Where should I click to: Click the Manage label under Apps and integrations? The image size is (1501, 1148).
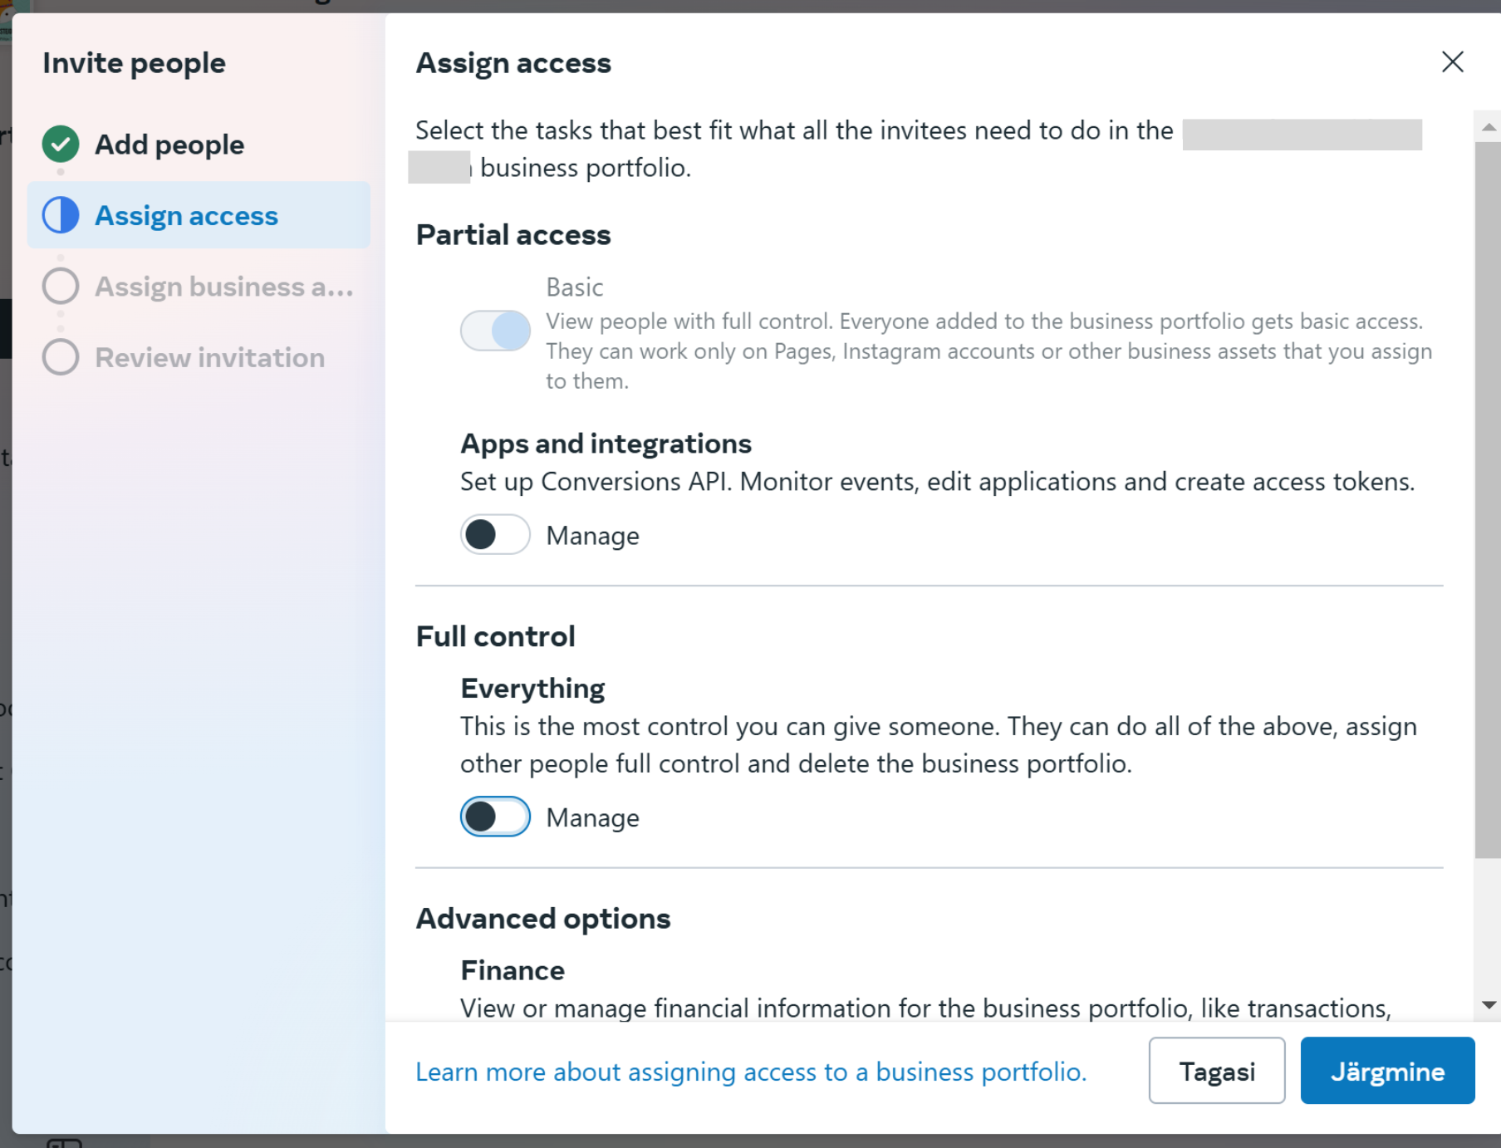coord(592,537)
